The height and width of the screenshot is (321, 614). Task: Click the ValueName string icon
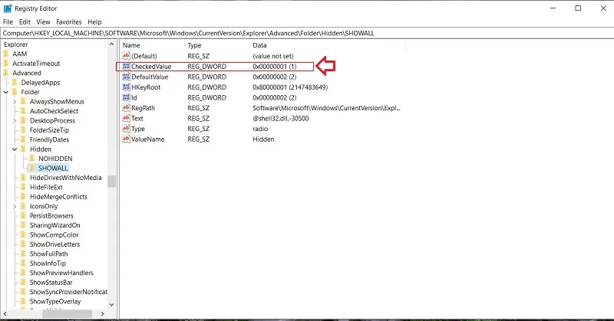coord(126,139)
